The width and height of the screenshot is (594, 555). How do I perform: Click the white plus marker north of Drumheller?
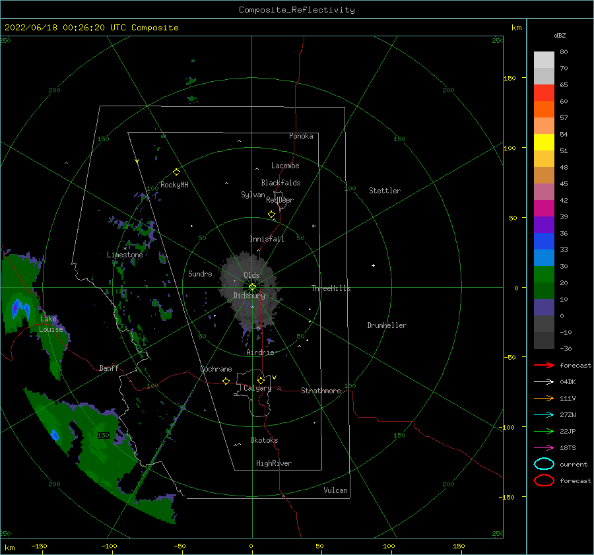373,265
